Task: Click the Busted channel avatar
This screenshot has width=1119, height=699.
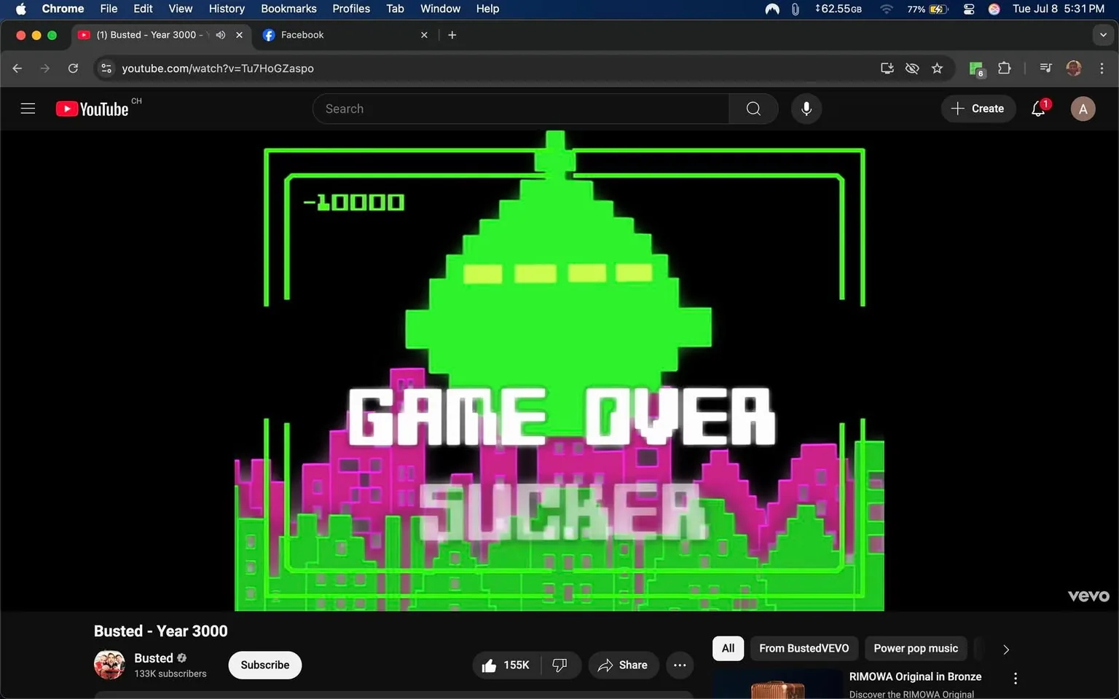Action: [109, 664]
